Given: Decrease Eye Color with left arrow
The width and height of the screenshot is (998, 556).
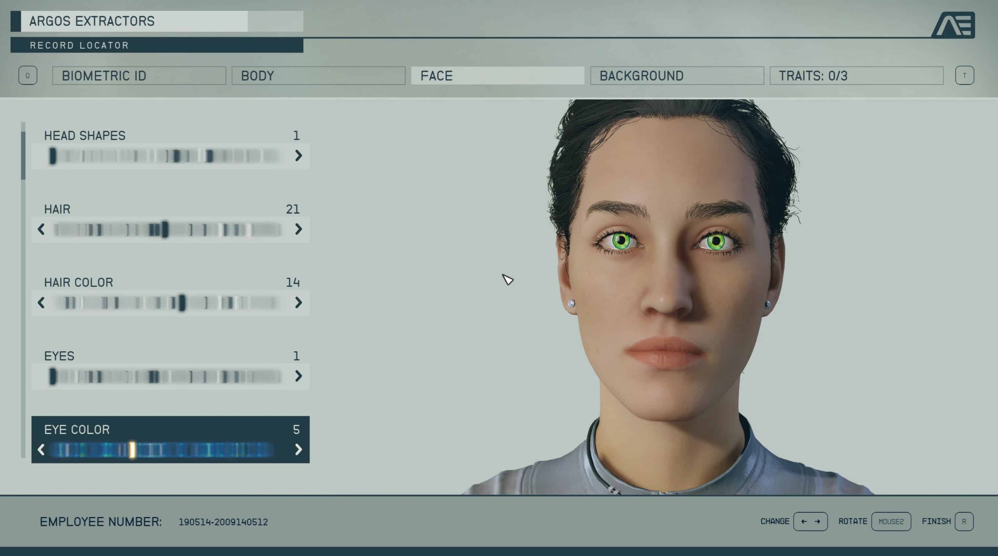Looking at the screenshot, I should point(41,450).
